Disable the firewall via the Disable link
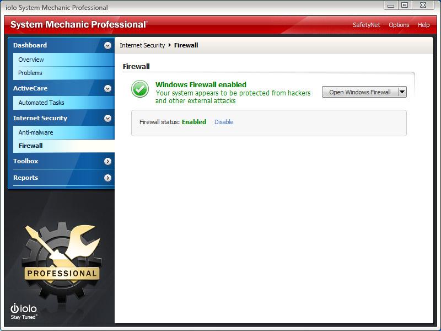 point(224,122)
